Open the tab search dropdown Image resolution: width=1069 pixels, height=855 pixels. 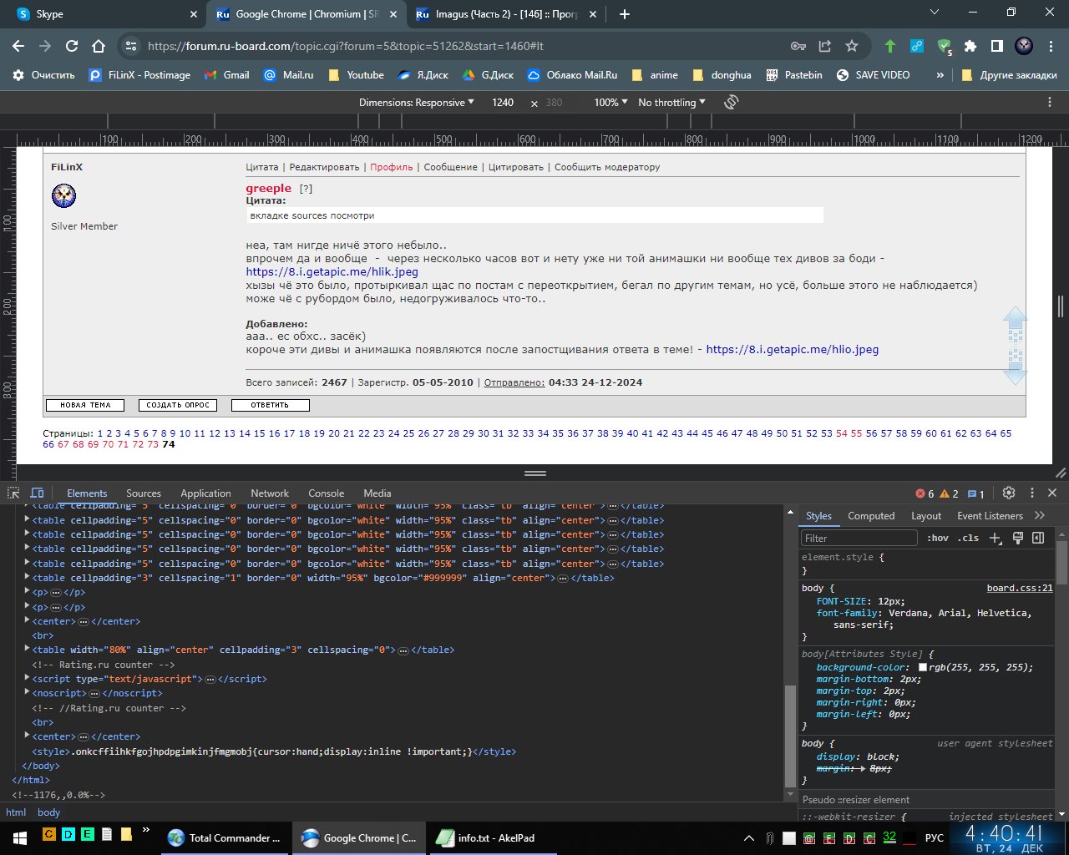click(x=934, y=13)
